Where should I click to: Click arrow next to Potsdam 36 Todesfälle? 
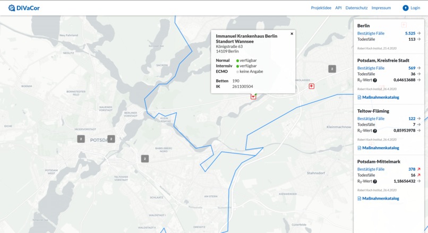click(x=419, y=74)
